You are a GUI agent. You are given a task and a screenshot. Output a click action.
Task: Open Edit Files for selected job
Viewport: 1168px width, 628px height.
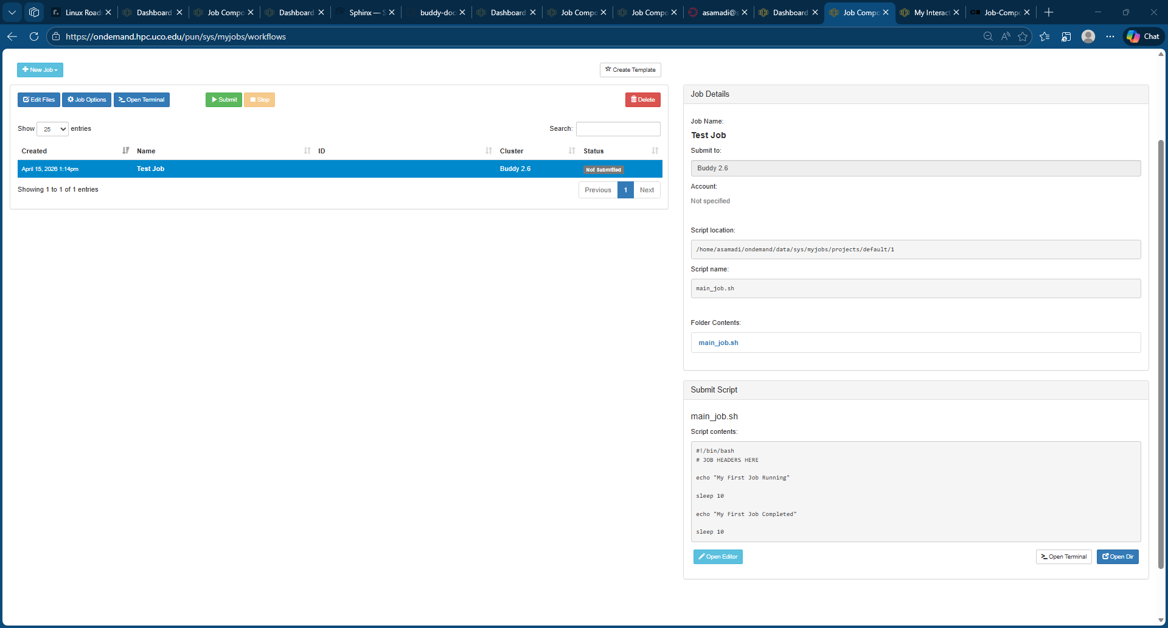point(39,100)
